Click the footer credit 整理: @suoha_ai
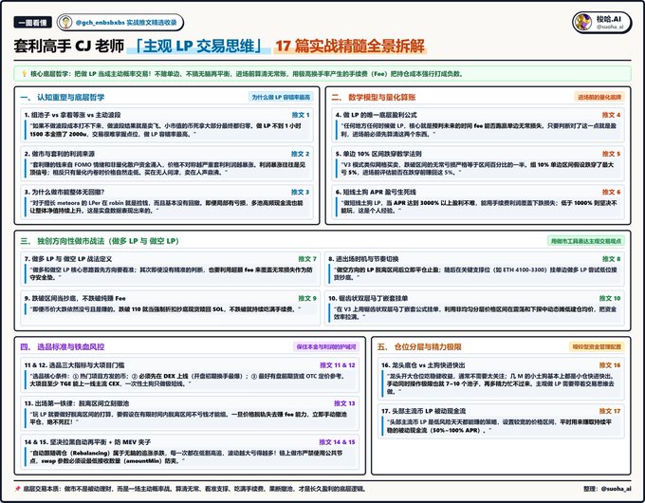This screenshot has height=503, width=645. [607, 489]
